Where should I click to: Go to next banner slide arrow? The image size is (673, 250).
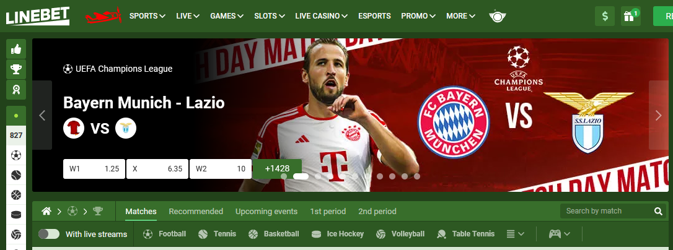pos(658,115)
